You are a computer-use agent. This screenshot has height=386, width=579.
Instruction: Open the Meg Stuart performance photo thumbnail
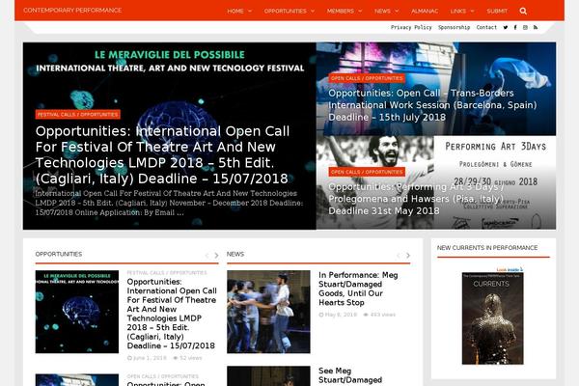pos(268,312)
